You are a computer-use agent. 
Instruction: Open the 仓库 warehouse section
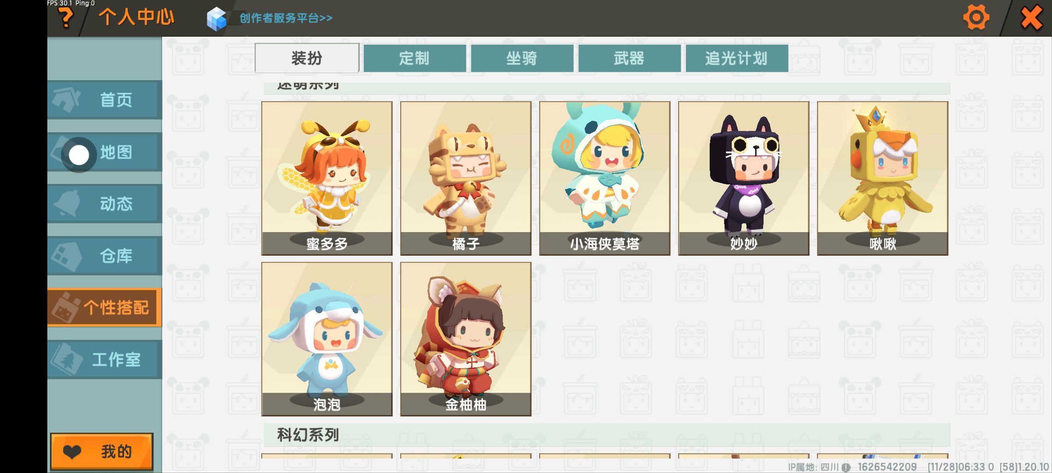[105, 256]
